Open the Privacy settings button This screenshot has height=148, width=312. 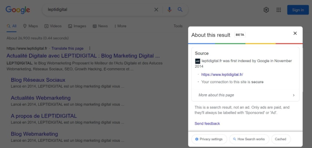(209, 139)
